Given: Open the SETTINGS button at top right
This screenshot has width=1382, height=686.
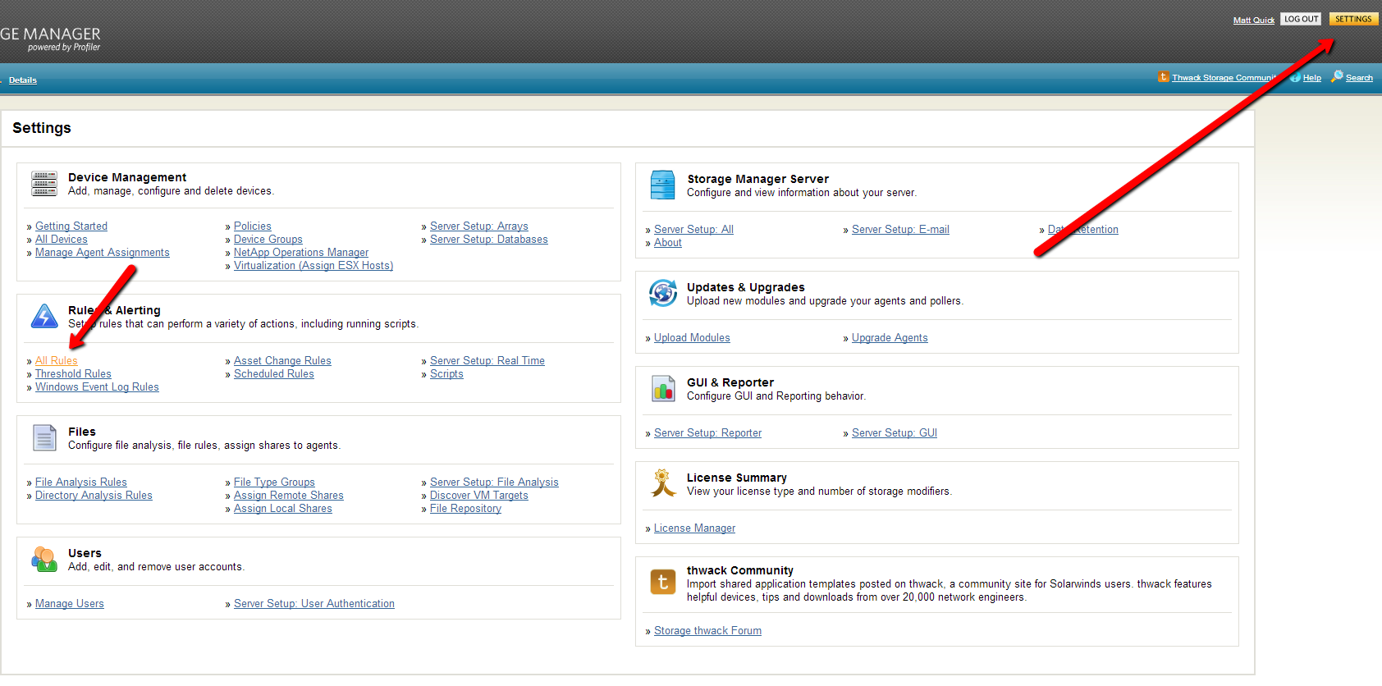Looking at the screenshot, I should [x=1353, y=19].
